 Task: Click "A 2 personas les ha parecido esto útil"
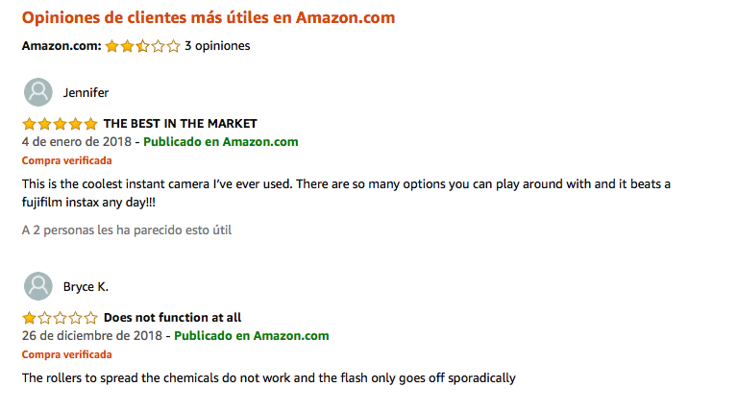(x=127, y=230)
